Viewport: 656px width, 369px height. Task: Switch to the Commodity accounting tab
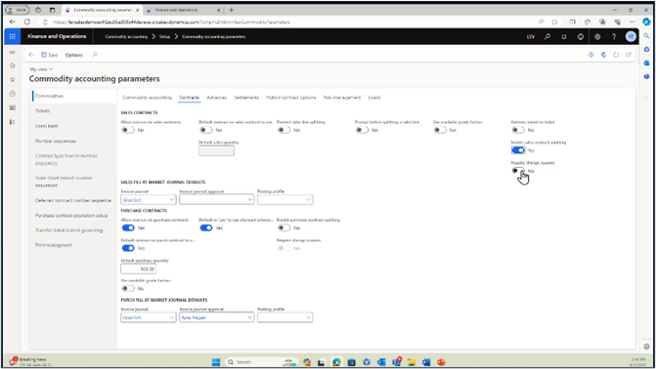[148, 98]
